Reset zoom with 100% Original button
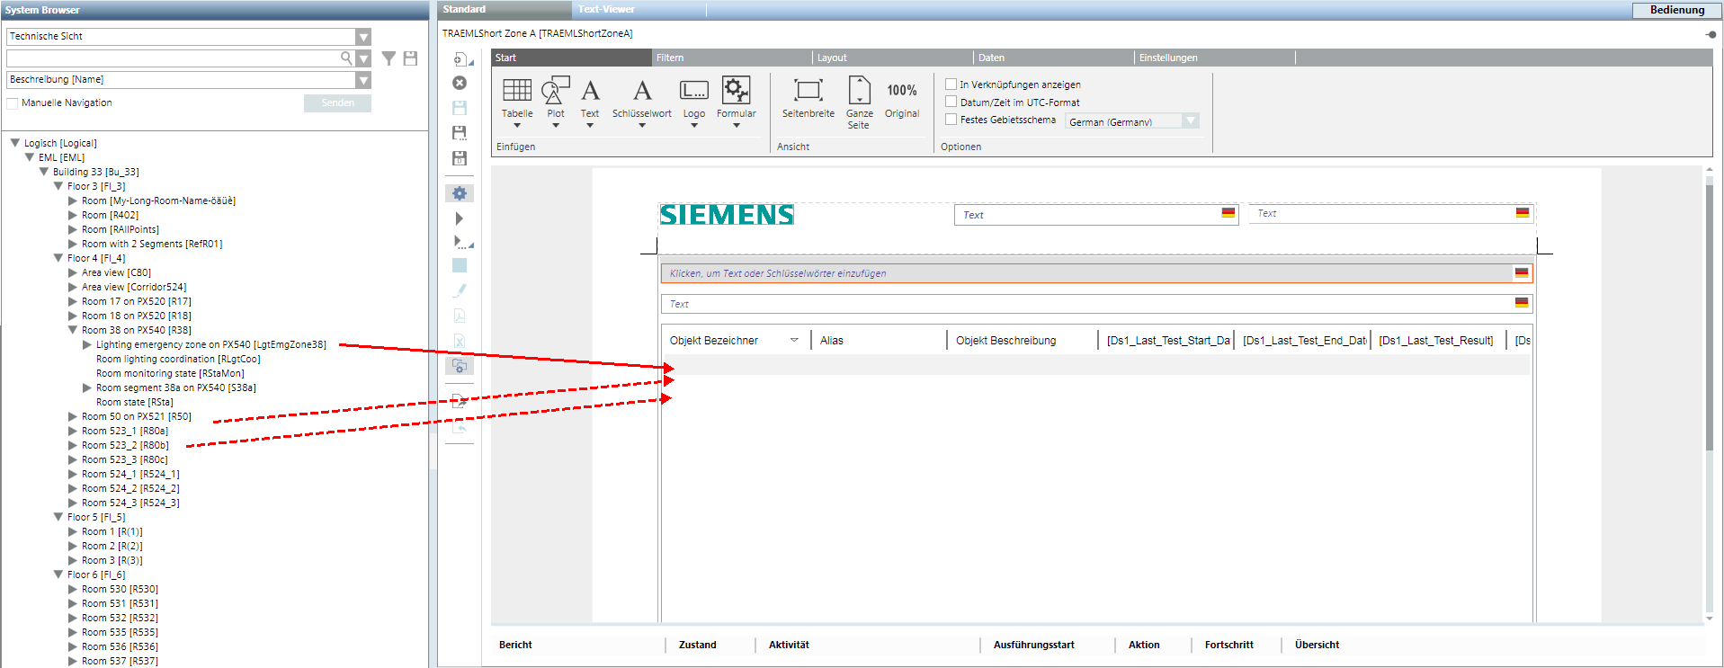Viewport: 1724px width, 668px height. [x=901, y=91]
